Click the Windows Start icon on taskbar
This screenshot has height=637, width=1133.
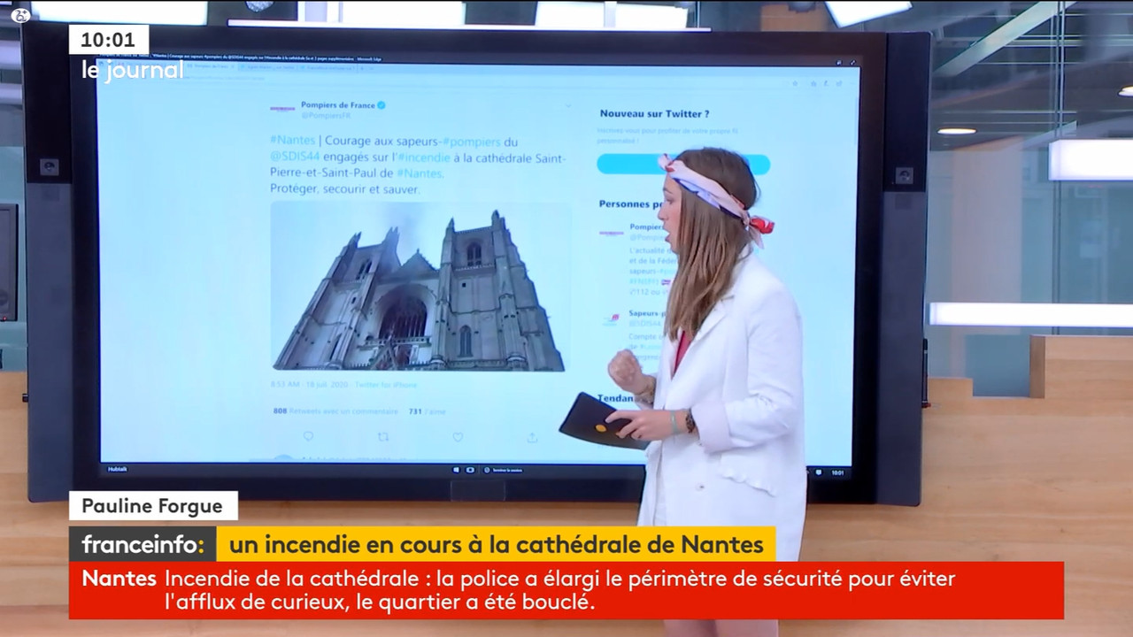tap(458, 470)
